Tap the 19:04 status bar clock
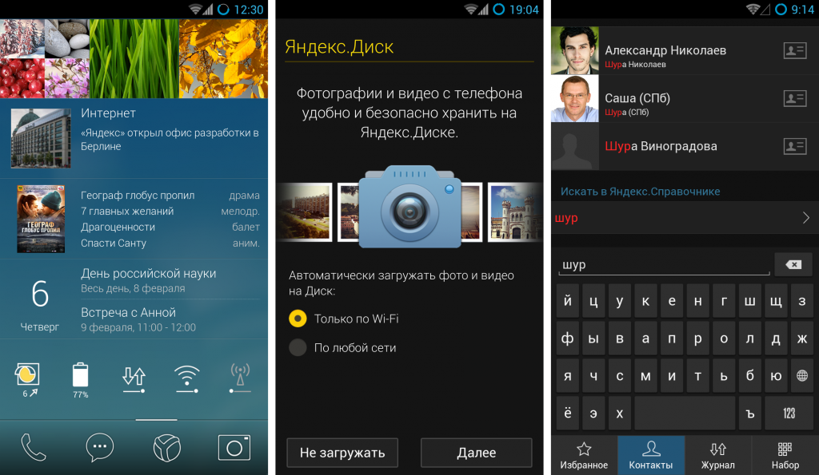This screenshot has height=475, width=819. pos(524,10)
